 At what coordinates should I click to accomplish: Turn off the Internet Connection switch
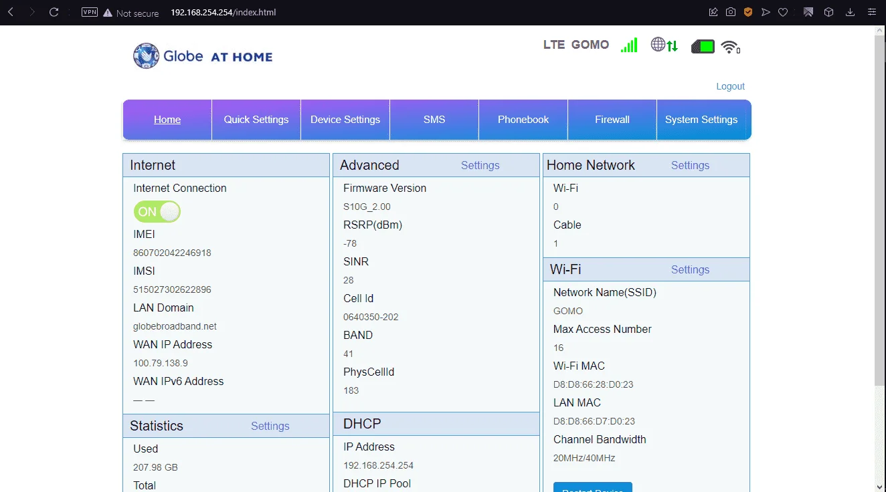[x=157, y=212]
